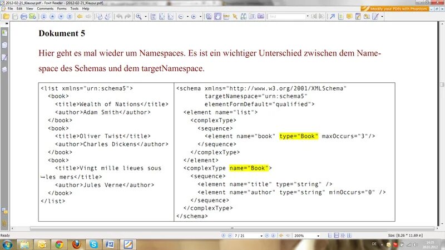Select the blue Arrow drawing tool
The height and width of the screenshot is (250, 445).
332,17
